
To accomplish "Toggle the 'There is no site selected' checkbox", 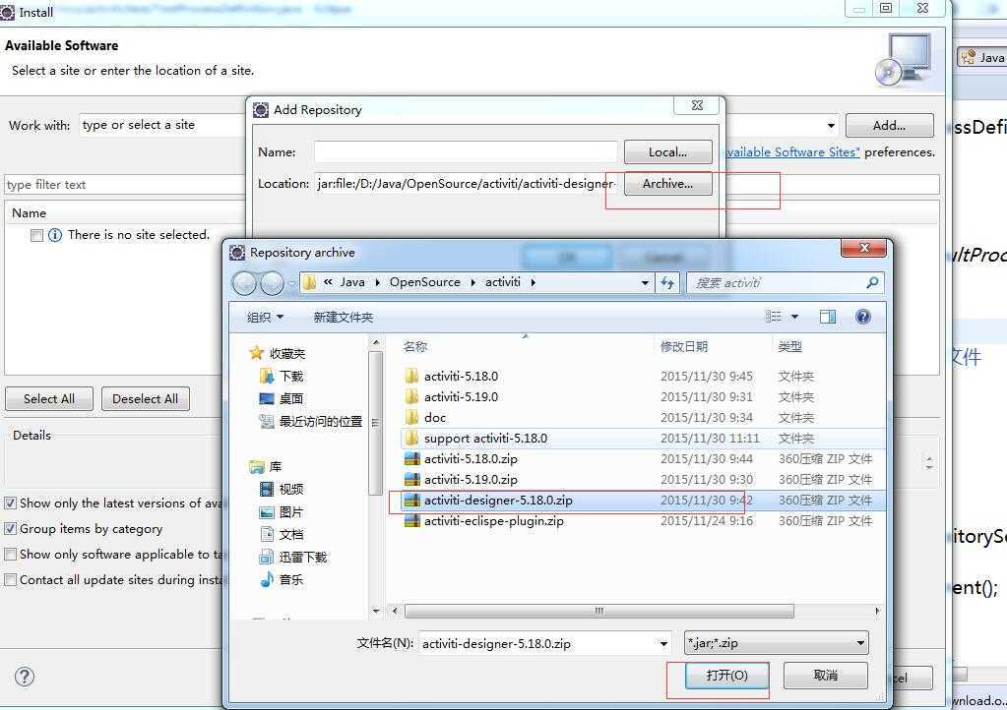I will pos(36,235).
